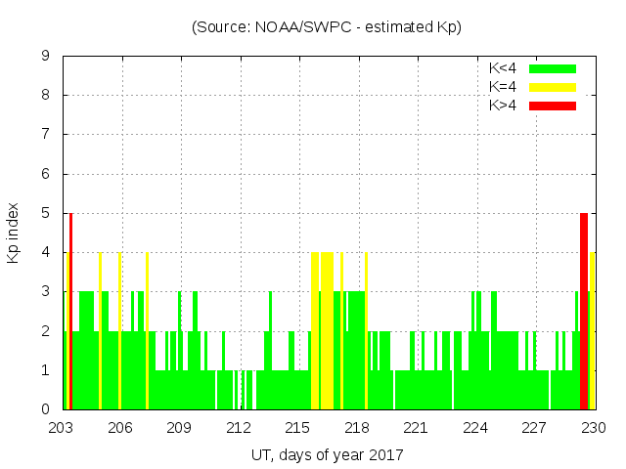Select the "K=4" legend text label
Screen dimensions: 626x469
[x=503, y=87]
